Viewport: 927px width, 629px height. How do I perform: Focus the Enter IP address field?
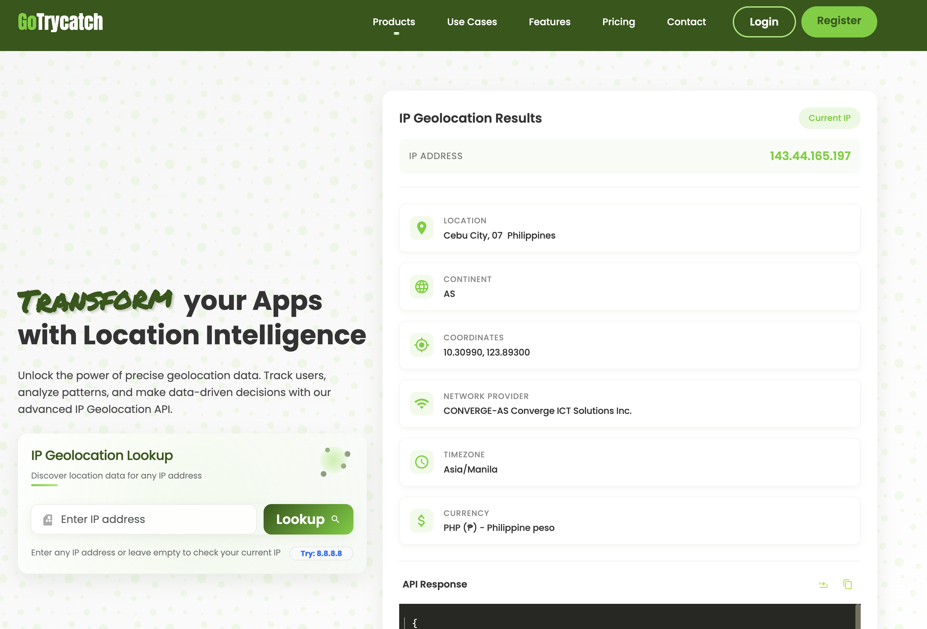coord(155,519)
